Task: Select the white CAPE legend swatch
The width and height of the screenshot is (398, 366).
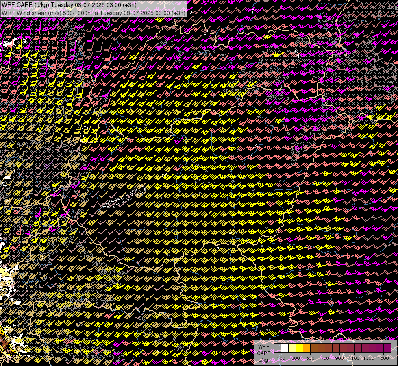Action: click(x=285, y=348)
